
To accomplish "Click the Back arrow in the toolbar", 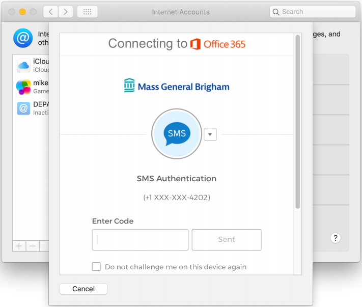I will pos(50,12).
